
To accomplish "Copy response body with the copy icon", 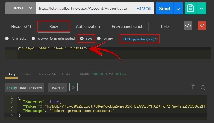I will click(193, 87).
